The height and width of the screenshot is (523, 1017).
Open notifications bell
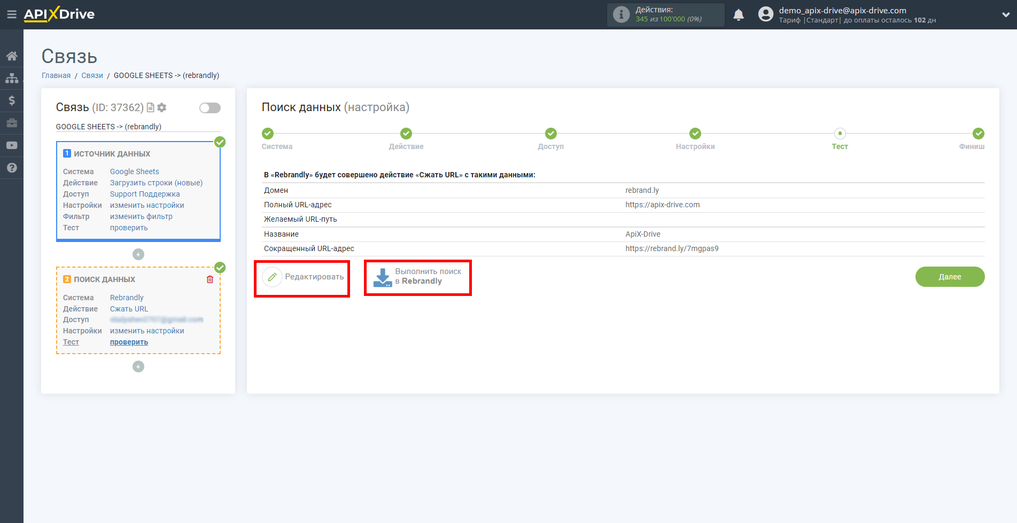[x=739, y=15]
